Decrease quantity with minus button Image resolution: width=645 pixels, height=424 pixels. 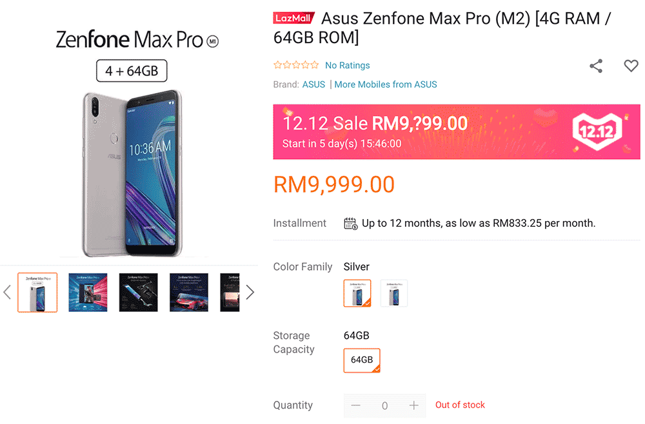(356, 405)
